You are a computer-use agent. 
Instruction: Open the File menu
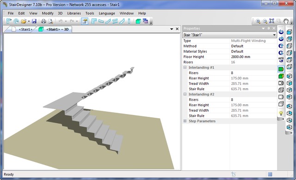coord(11,13)
